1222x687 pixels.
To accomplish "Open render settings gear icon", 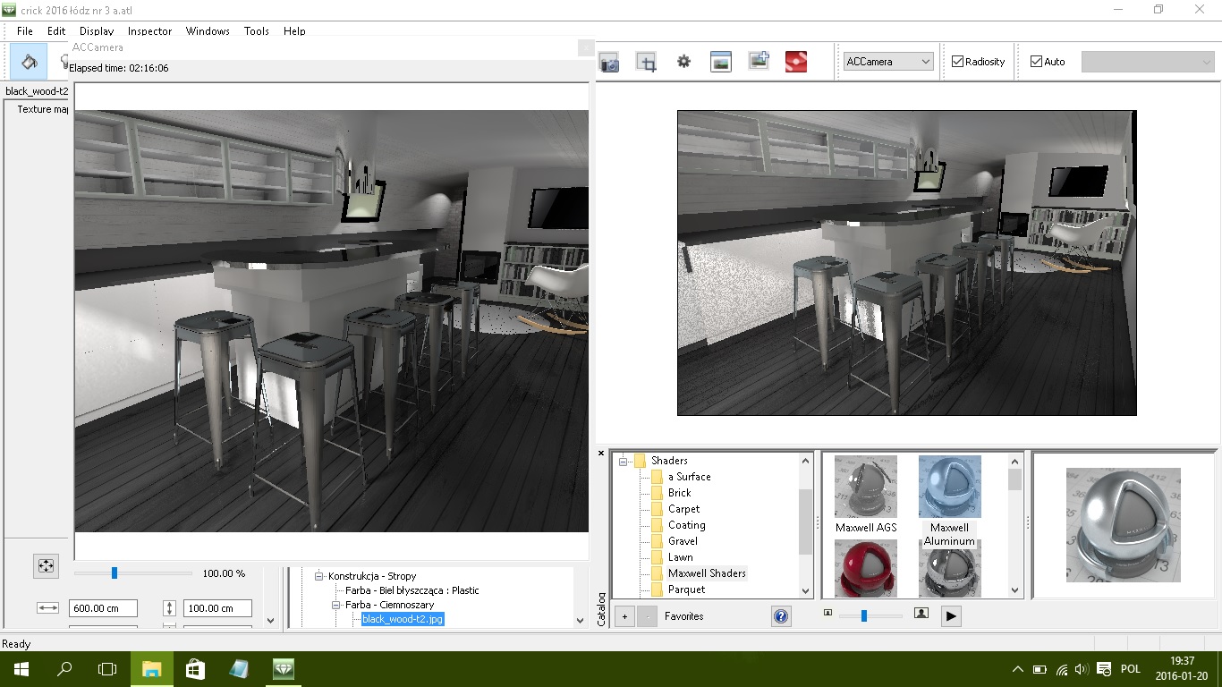I will coord(683,62).
